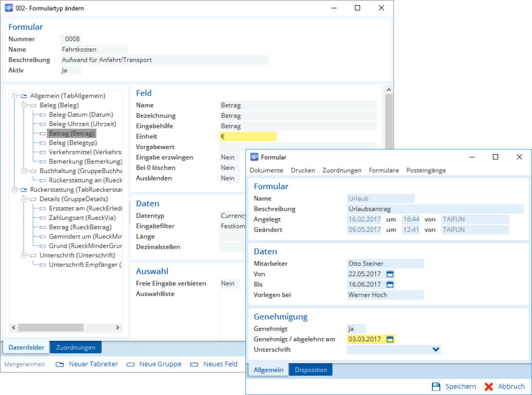532x395 pixels.
Task: Open the Drucken menu
Action: pyautogui.click(x=303, y=170)
